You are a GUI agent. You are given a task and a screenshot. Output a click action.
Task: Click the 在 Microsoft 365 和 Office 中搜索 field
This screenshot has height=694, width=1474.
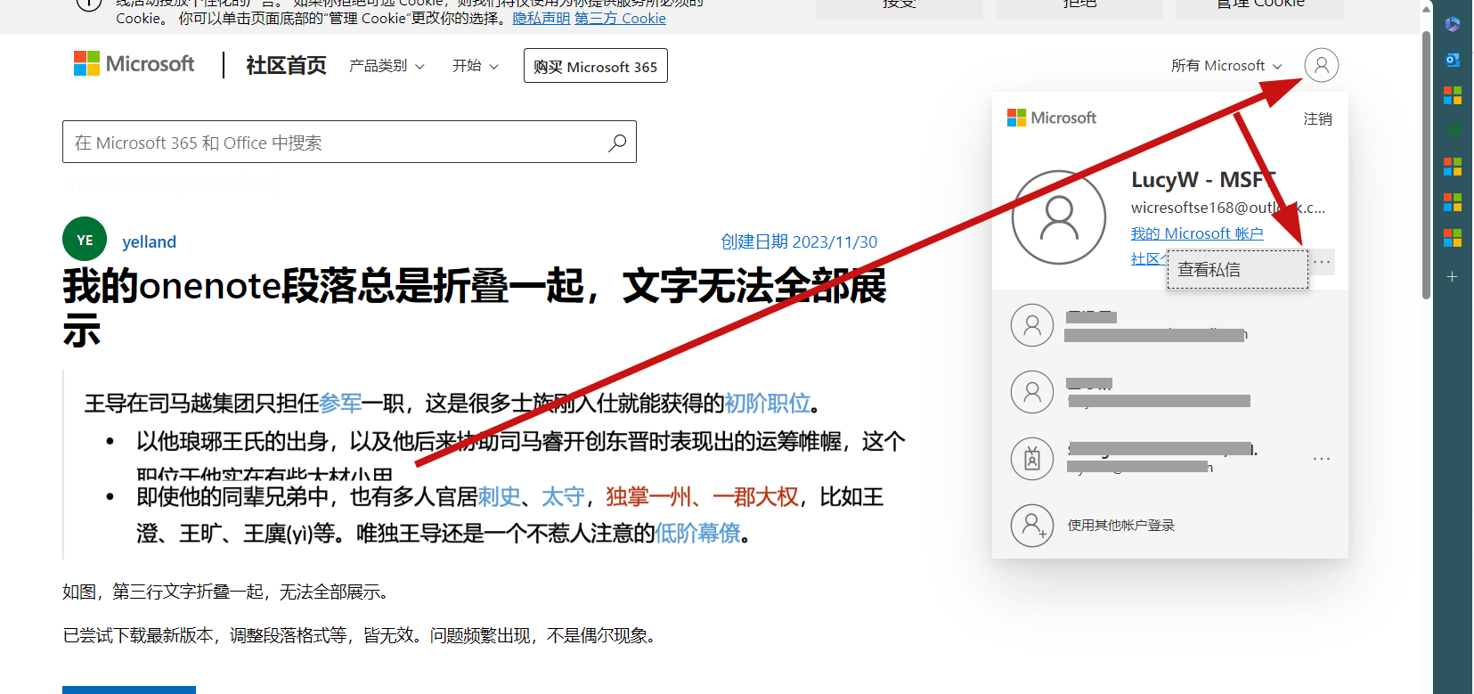click(349, 142)
